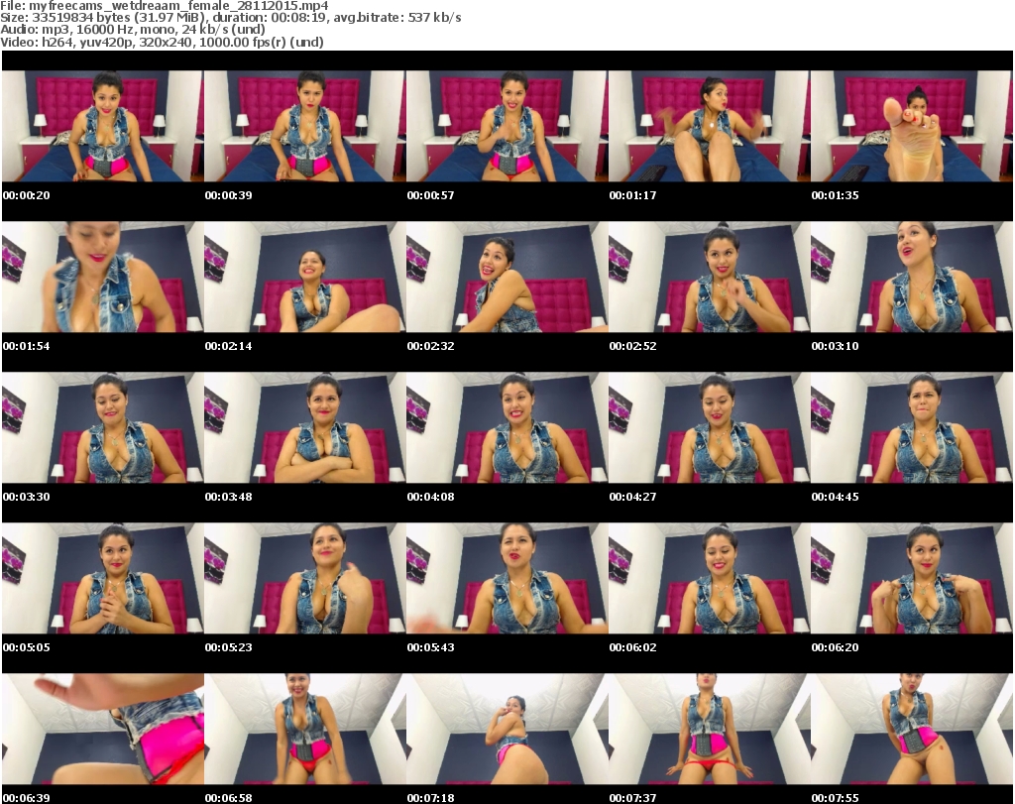Select the thumbnail frame at 00:03:10
Viewport: 1015px width, 804px height.
click(x=912, y=277)
